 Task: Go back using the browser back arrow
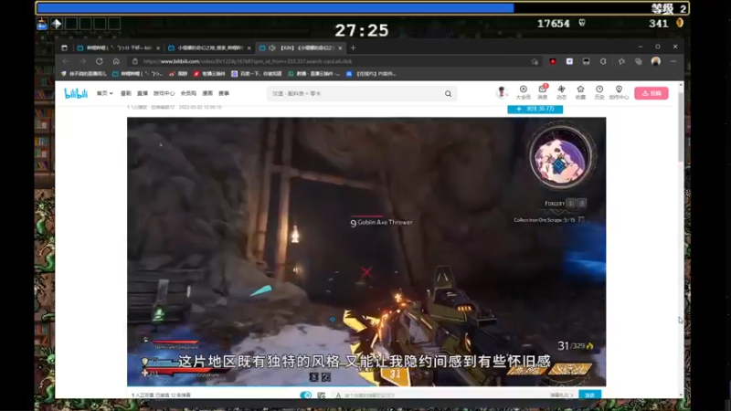coord(66,61)
